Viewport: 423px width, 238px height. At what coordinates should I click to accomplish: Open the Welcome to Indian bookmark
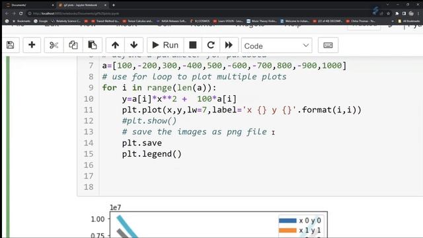[x=295, y=21]
